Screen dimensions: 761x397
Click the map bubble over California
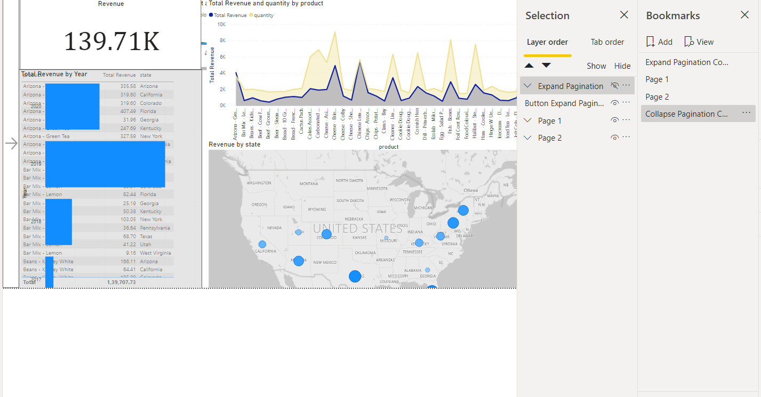tap(262, 244)
